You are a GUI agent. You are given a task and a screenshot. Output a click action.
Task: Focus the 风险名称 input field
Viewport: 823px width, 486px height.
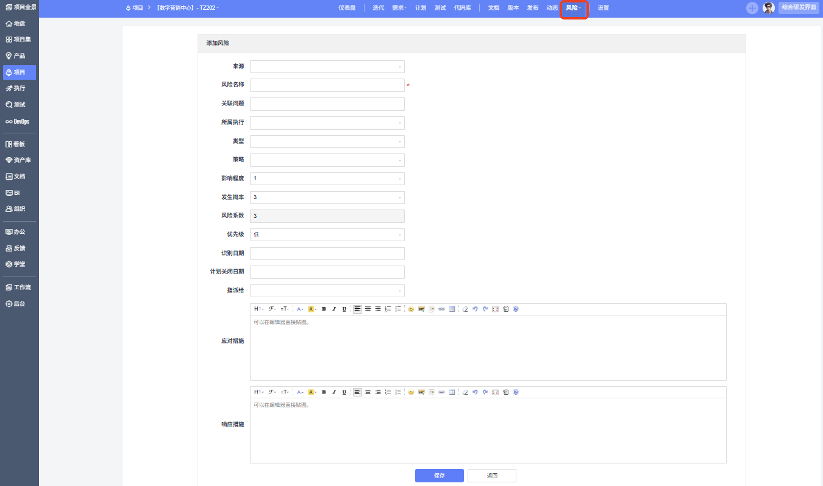coord(327,85)
